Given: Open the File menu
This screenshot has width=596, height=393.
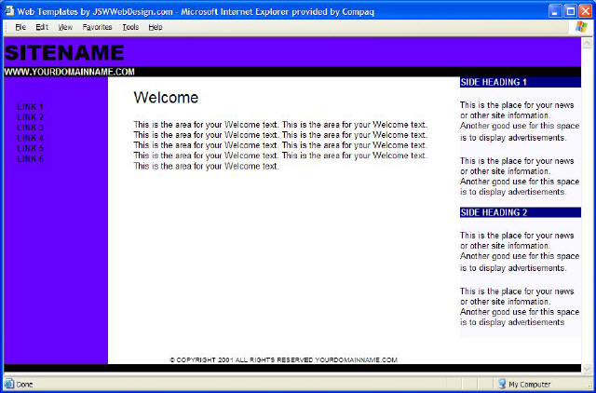Looking at the screenshot, I should (20, 27).
